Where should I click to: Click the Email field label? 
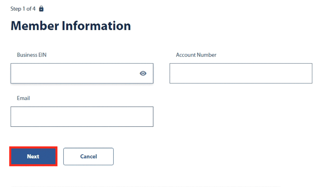(23, 98)
